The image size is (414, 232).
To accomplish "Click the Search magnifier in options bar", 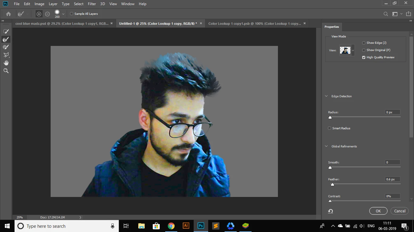I will (x=386, y=14).
